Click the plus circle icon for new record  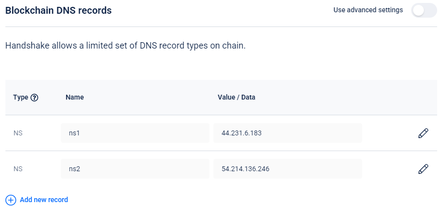[x=11, y=200]
